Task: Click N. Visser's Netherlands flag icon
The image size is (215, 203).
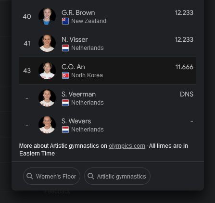Action: [x=65, y=48]
